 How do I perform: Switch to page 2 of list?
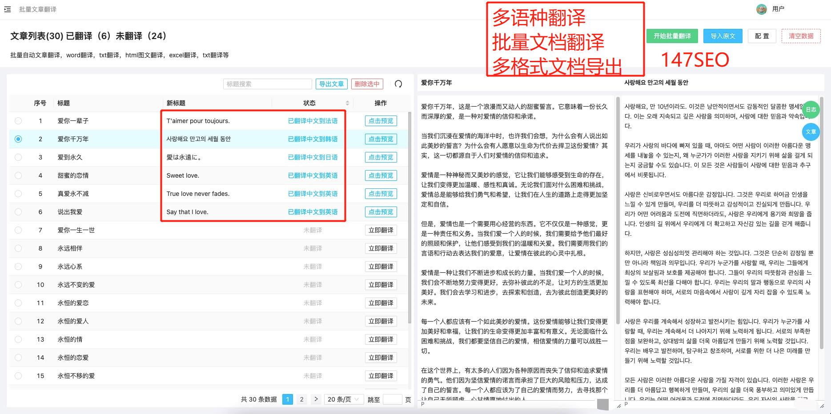point(301,399)
